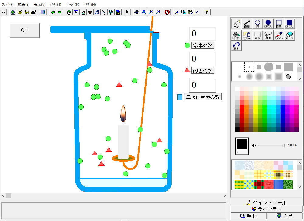Viewport: 304px width, 221px height.
Task: Click the print icon in toolbar
Action: point(33,12)
